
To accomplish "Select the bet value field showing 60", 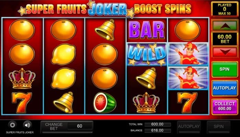I will [x=80, y=126].
